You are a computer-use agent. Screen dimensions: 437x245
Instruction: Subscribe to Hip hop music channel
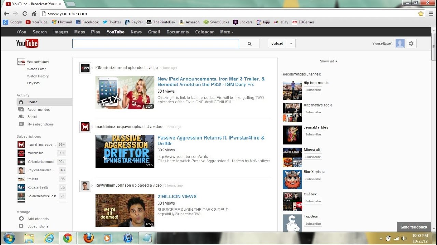(313, 90)
